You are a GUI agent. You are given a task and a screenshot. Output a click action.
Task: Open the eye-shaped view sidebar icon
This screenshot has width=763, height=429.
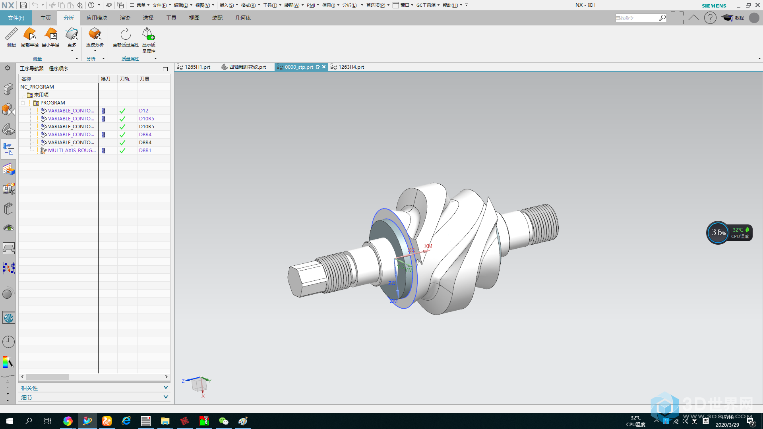8,228
